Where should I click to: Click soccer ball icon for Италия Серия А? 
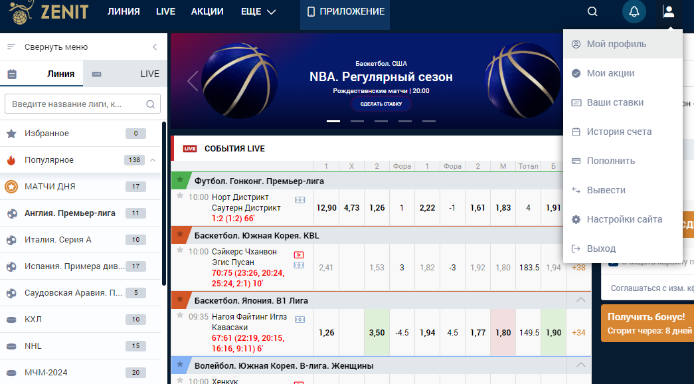(11, 240)
